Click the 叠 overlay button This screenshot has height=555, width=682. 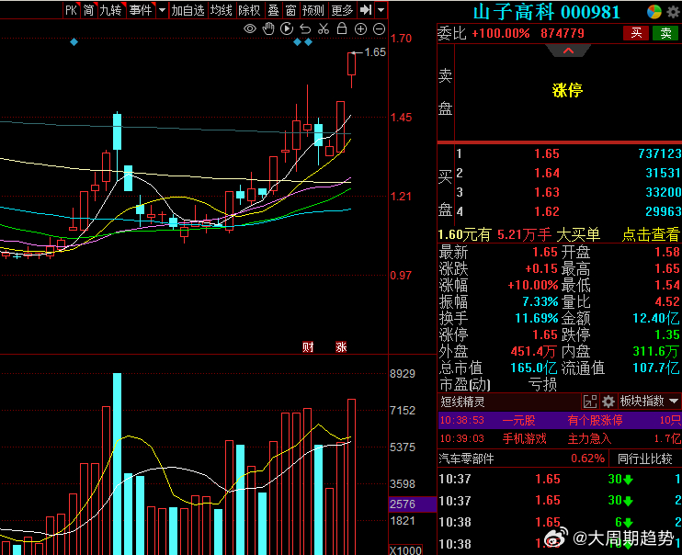(273, 10)
